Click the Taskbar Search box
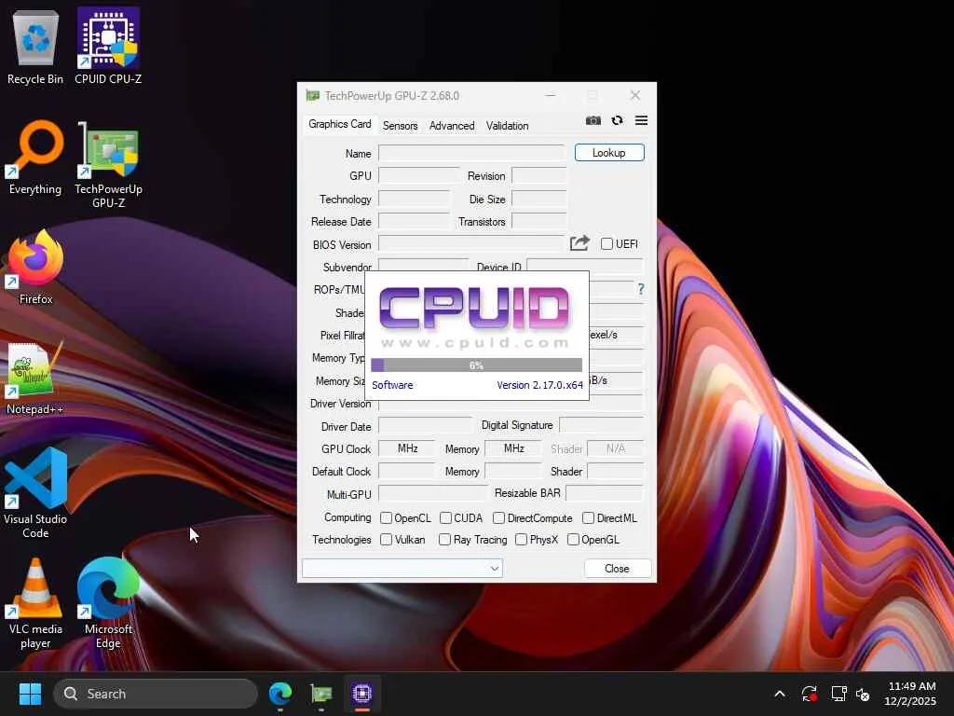Viewport: 954px width, 716px height. coord(156,694)
